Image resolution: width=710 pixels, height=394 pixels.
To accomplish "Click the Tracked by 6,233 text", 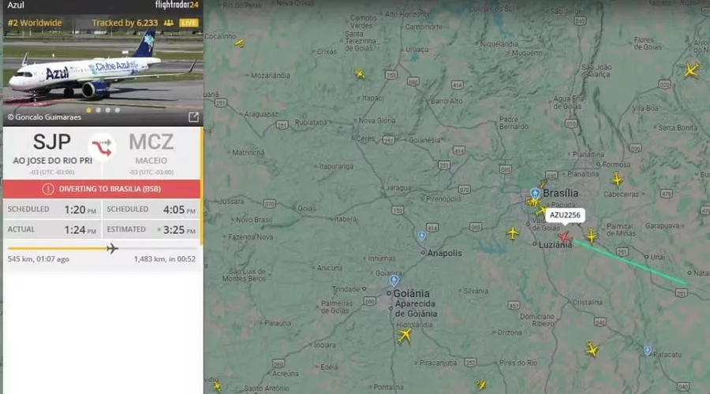I will point(125,23).
